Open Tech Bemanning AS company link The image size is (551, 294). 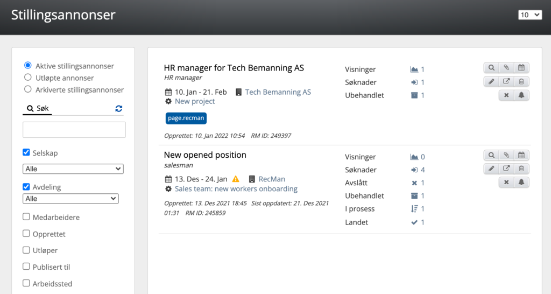tap(278, 92)
